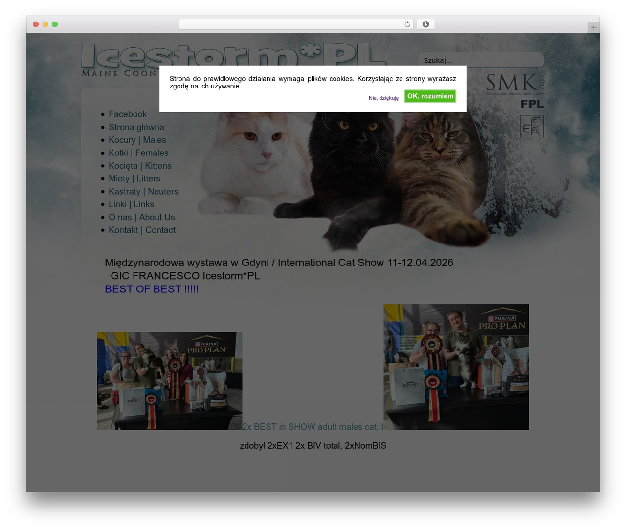Screen dimensions: 626x530
Task: Click the browser address bar
Action: pyautogui.click(x=296, y=24)
